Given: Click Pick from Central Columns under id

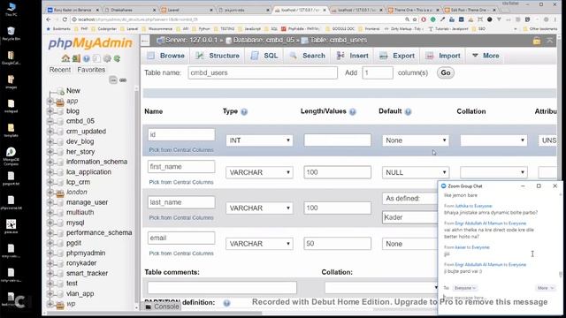Looking at the screenshot, I should click(x=181, y=150).
